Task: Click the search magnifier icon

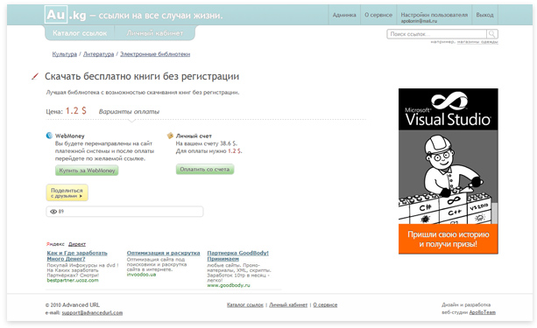Action: [492, 34]
